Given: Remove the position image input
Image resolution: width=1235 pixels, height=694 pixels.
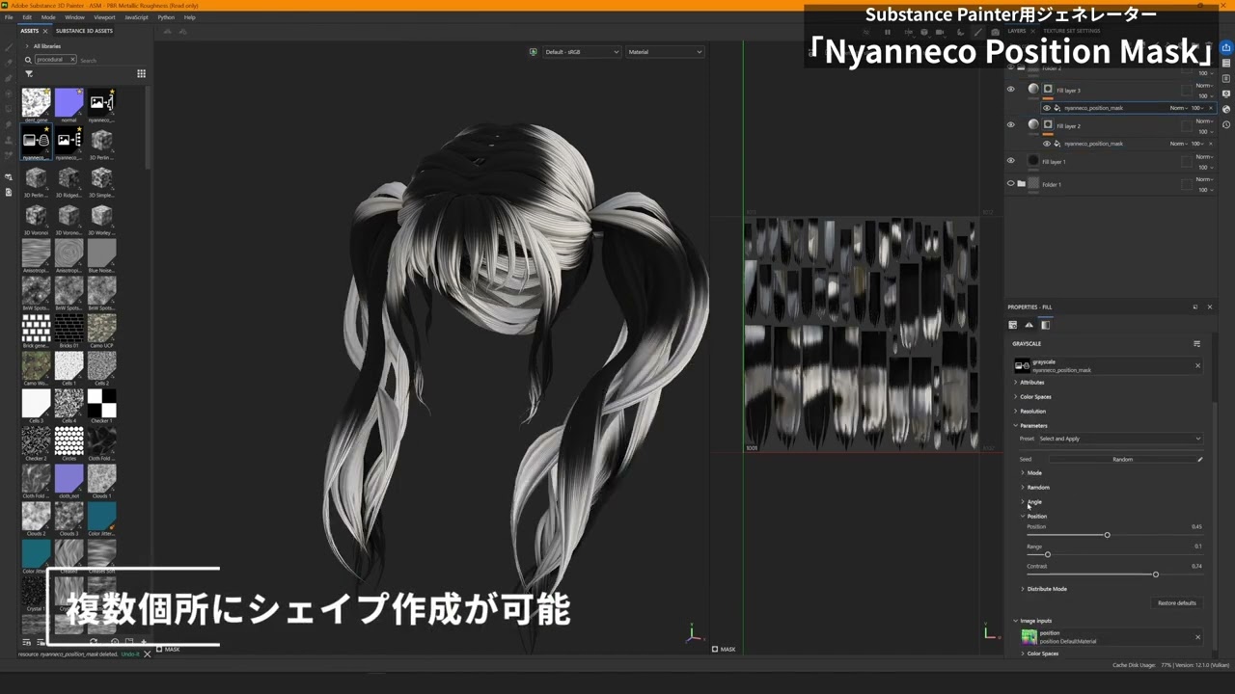Looking at the screenshot, I should pyautogui.click(x=1198, y=636).
